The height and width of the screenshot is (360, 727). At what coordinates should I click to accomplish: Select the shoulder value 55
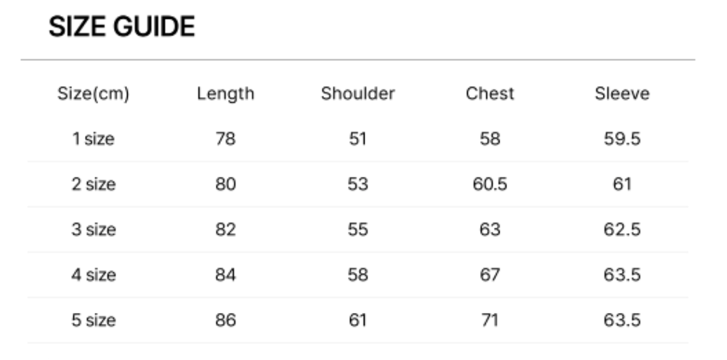point(357,229)
